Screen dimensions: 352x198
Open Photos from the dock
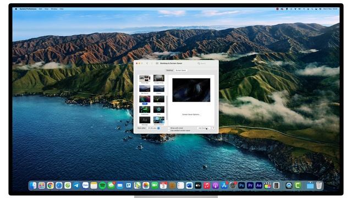[x=146, y=185]
